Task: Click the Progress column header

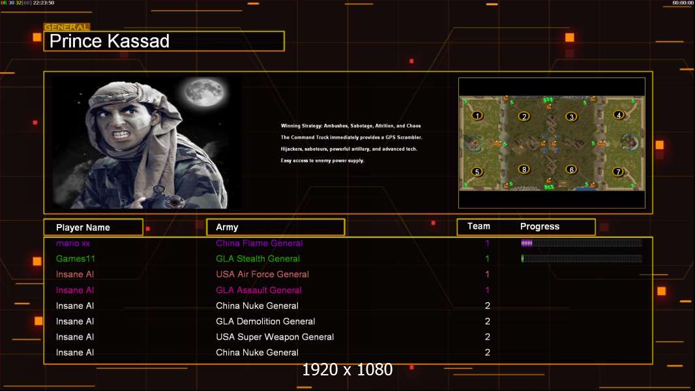Action: click(x=540, y=226)
